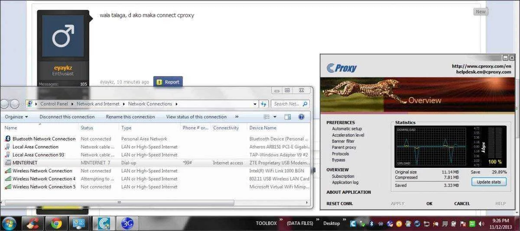Open Protocols preferences in CProxy
The image size is (520, 231).
click(x=340, y=154)
